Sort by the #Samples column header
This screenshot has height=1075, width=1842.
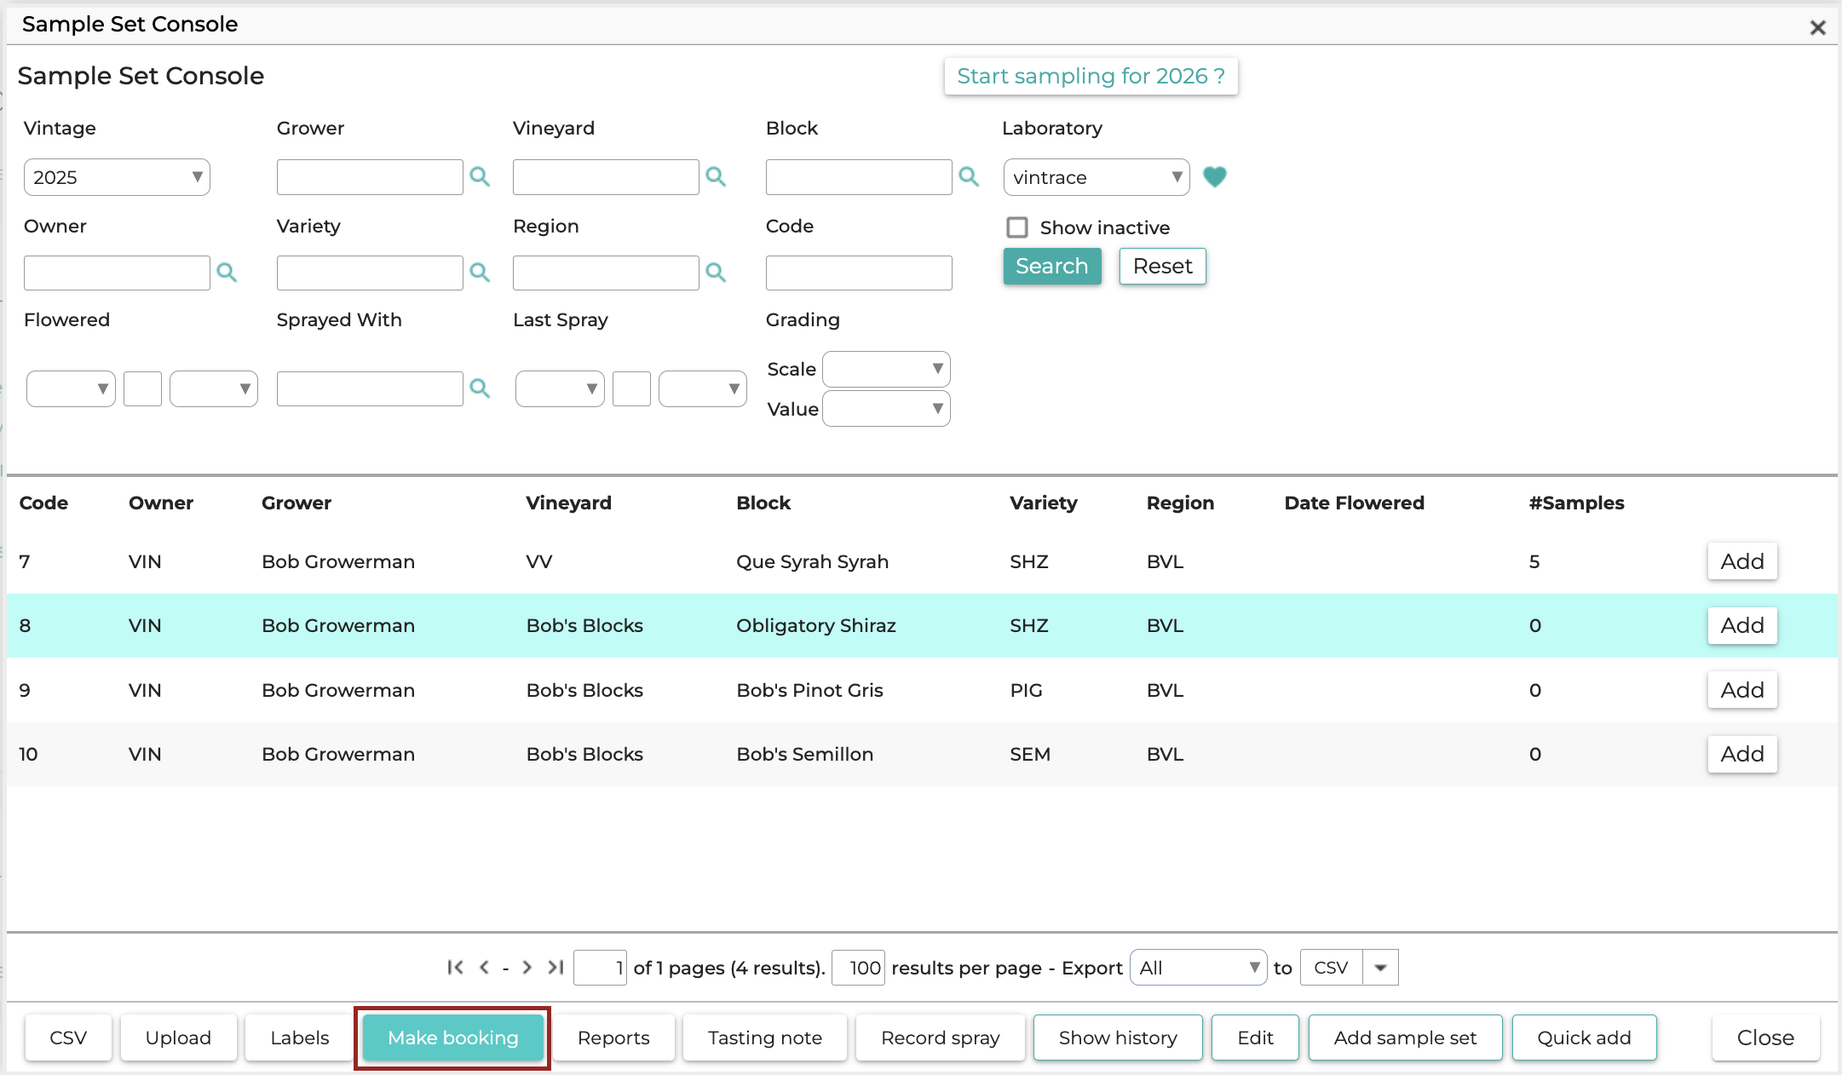[x=1576, y=503]
